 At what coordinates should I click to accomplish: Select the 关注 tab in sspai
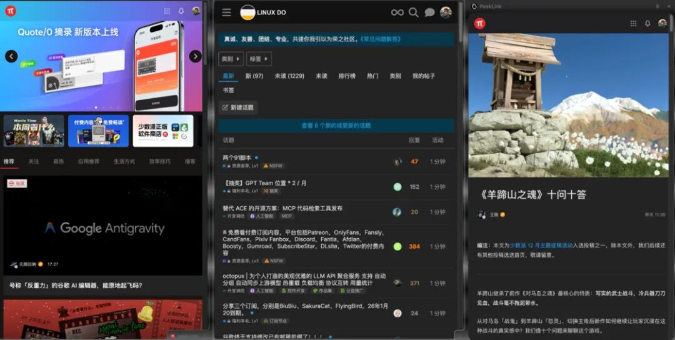(x=34, y=161)
